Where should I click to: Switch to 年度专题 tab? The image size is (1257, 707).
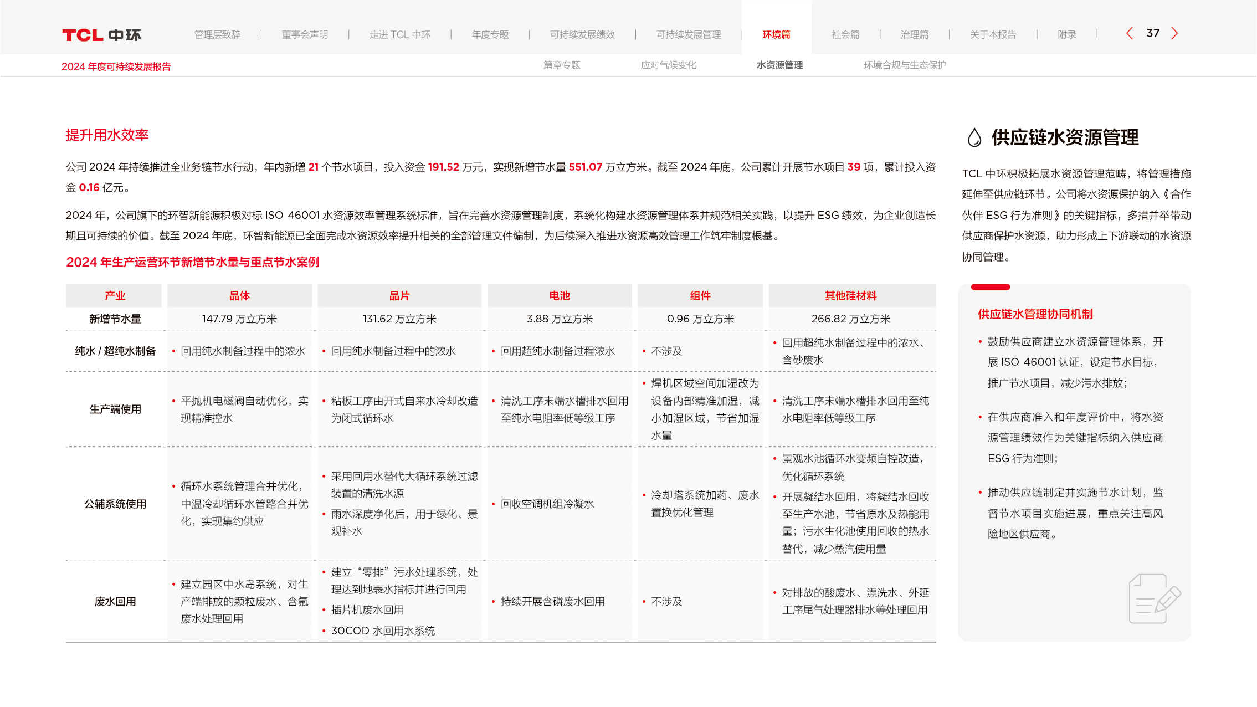pos(490,34)
